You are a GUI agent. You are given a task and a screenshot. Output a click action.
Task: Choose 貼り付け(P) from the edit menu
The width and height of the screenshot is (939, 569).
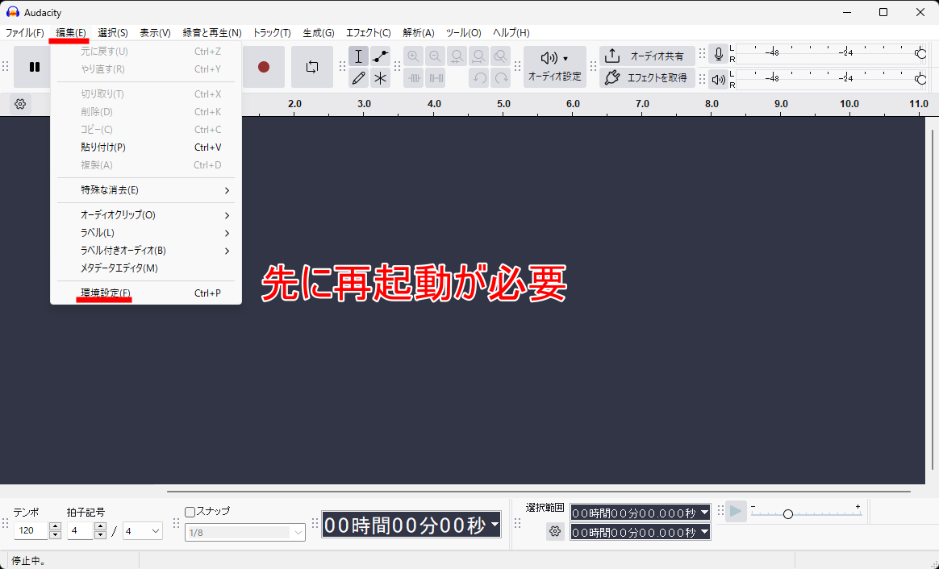(145, 147)
